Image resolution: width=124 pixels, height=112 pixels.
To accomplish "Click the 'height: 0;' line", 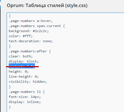I will (x=19, y=71).
